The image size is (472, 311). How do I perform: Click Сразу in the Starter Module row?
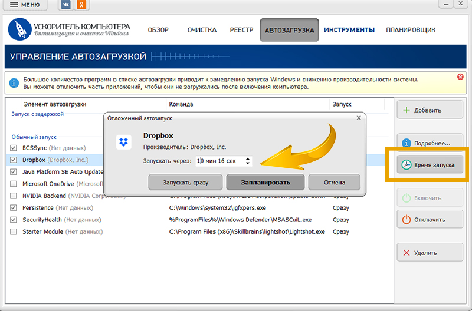pyautogui.click(x=341, y=231)
